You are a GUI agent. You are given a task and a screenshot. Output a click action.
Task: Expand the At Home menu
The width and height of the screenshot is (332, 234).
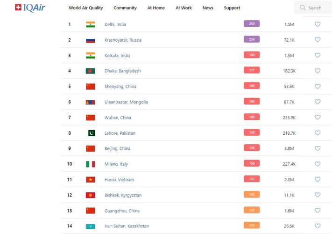pyautogui.click(x=156, y=8)
